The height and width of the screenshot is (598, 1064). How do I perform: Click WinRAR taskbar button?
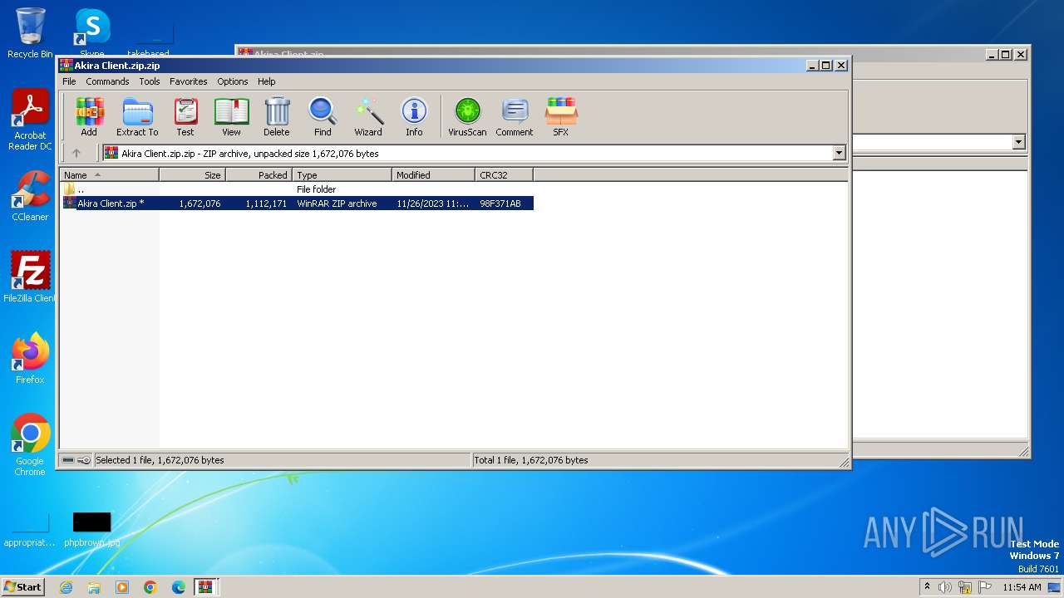pyautogui.click(x=205, y=587)
